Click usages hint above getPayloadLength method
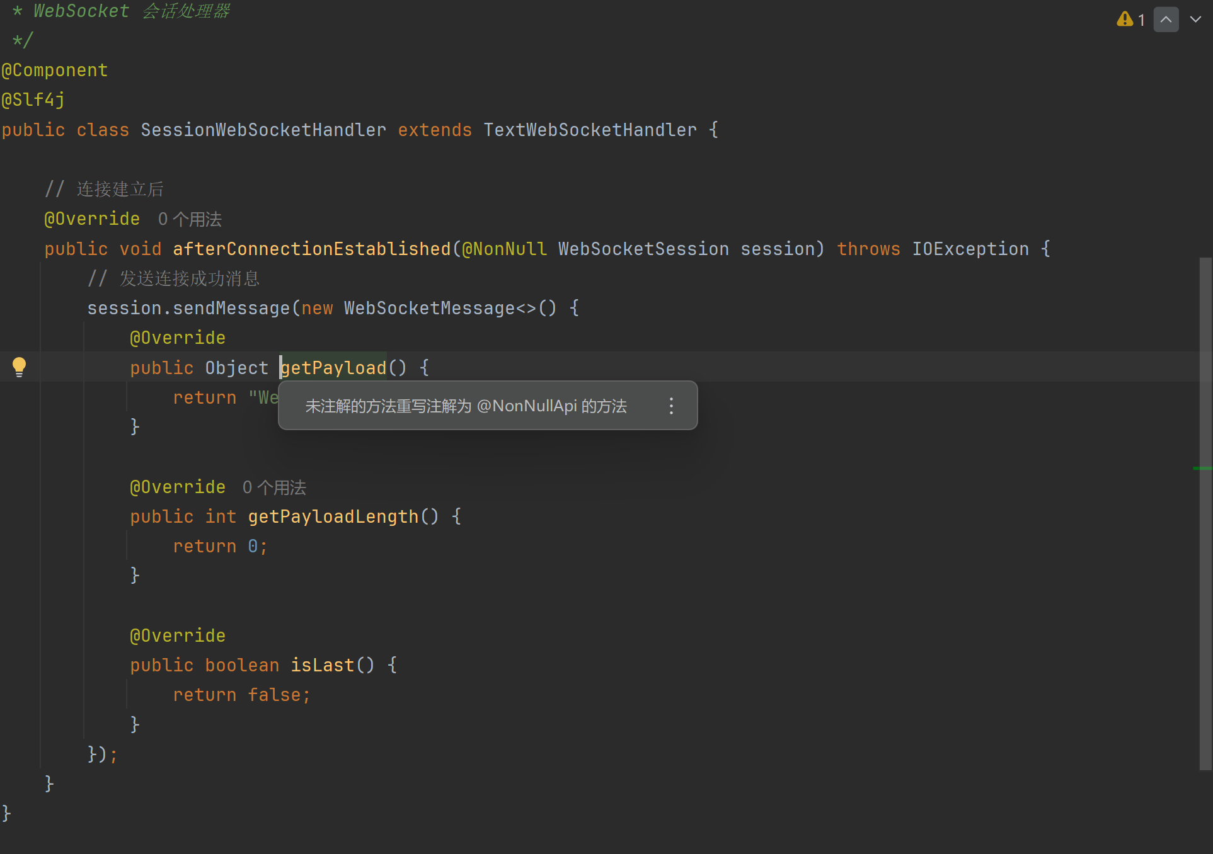This screenshot has width=1213, height=854. [x=274, y=487]
